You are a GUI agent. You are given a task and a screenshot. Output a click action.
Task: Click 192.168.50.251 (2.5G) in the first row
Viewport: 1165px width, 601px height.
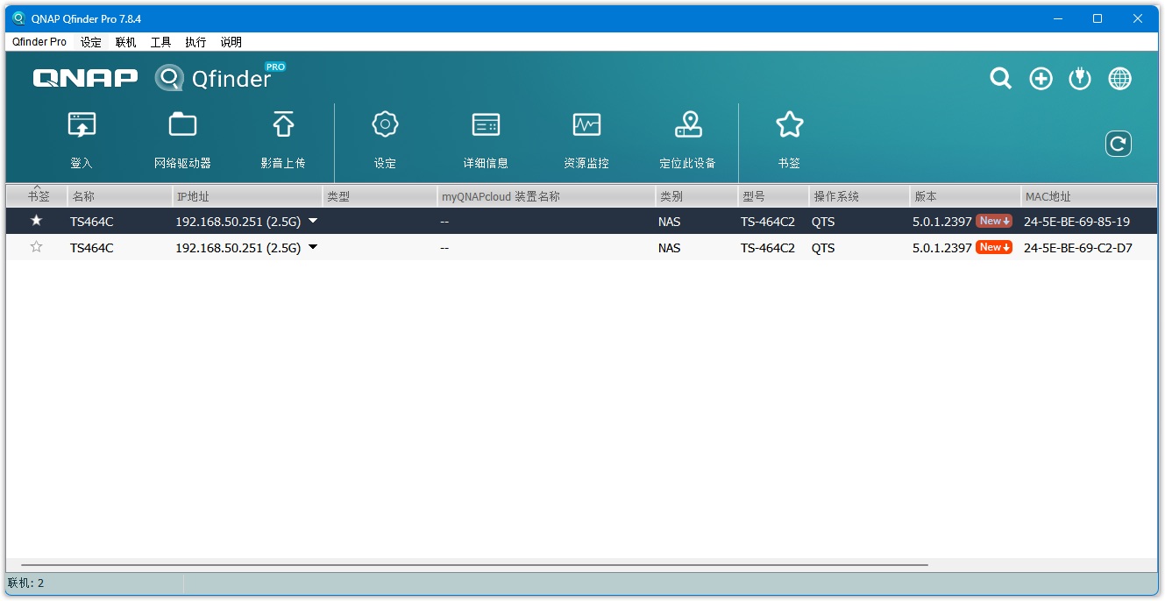[x=238, y=222]
